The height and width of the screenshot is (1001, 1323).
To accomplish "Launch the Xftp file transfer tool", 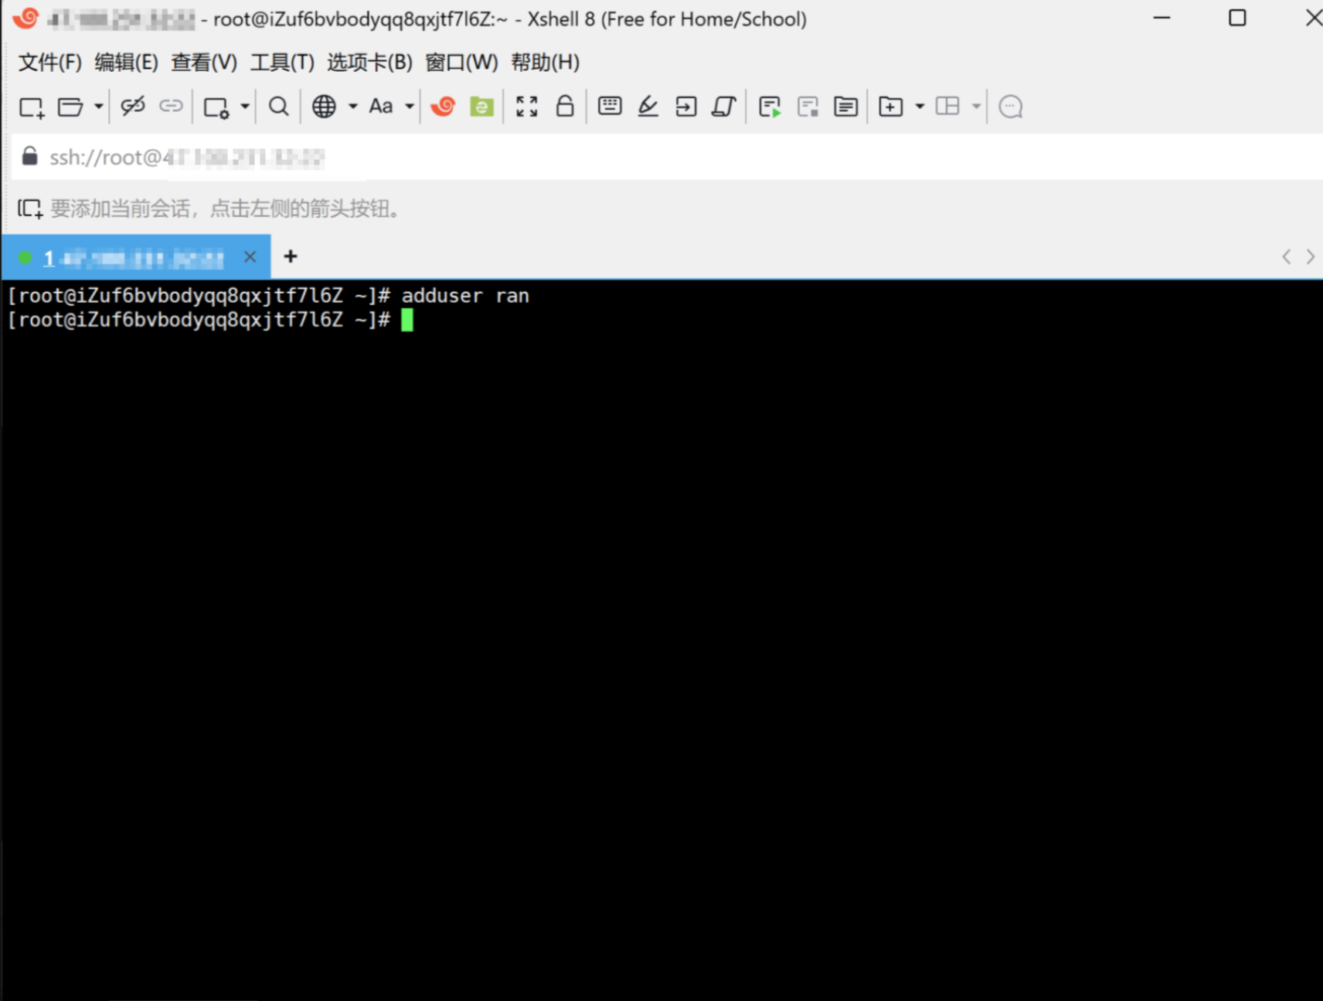I will [481, 106].
